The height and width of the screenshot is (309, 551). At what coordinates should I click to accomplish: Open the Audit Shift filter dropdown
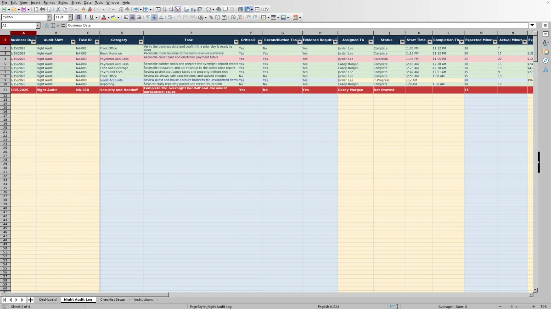73,42
